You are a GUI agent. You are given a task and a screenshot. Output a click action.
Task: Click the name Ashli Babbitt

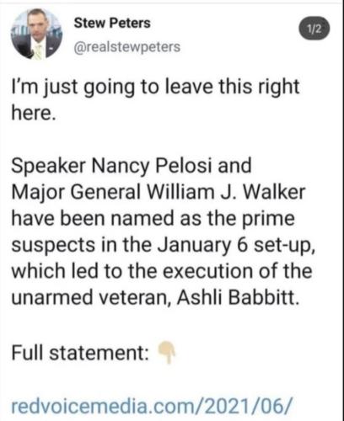click(x=238, y=297)
